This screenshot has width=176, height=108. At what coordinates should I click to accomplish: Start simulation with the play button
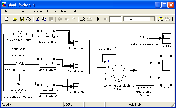coord(98,19)
